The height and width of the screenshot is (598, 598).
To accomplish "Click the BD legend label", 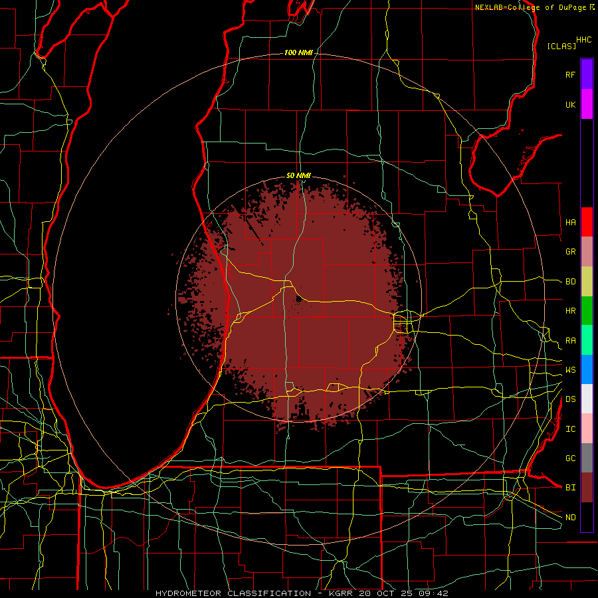I will pos(571,282).
